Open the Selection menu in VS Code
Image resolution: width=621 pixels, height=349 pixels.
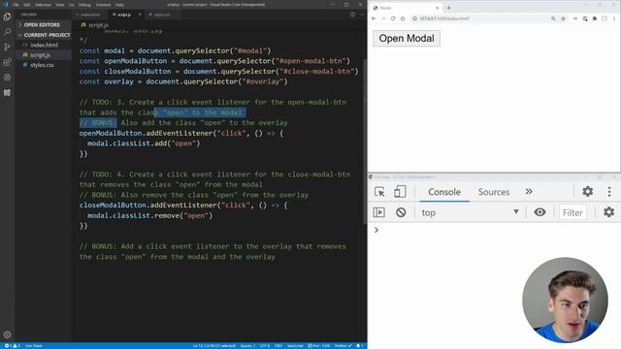pos(43,5)
